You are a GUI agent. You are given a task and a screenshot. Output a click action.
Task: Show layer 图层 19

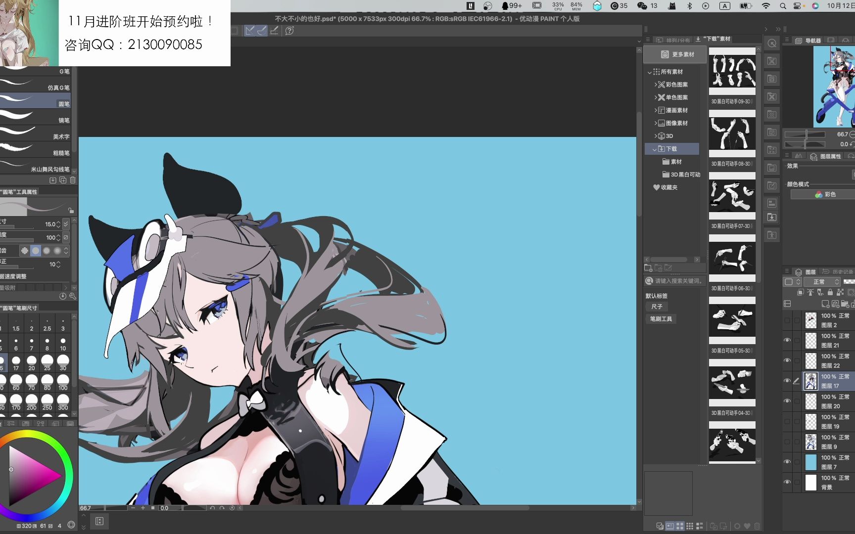click(x=787, y=421)
